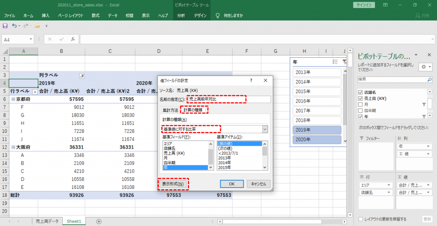This screenshot has height=226, width=437.
Task: Click the formula bar confirm checkmark icon
Action: click(x=61, y=39)
